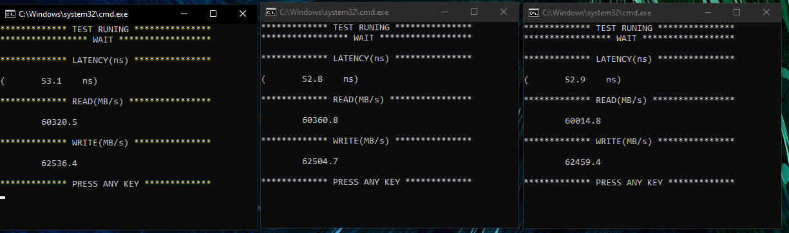Image resolution: width=789 pixels, height=233 pixels.
Task: Click the WRITE(MB/s) heading in the left window
Action: coord(100,143)
